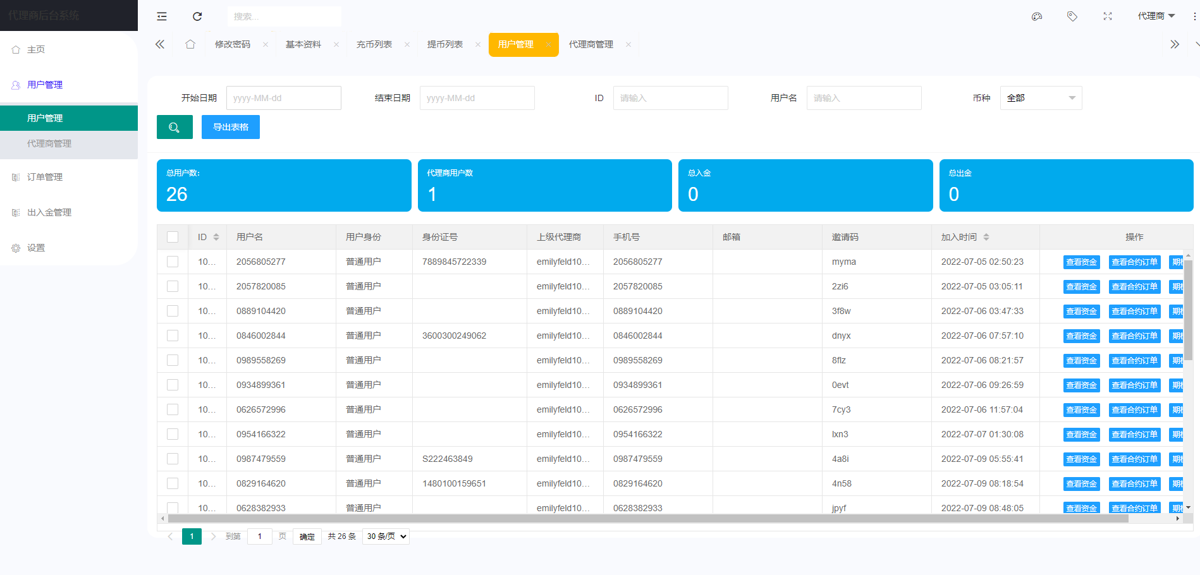Select checkbox for user 0846002844 row

tap(173, 336)
